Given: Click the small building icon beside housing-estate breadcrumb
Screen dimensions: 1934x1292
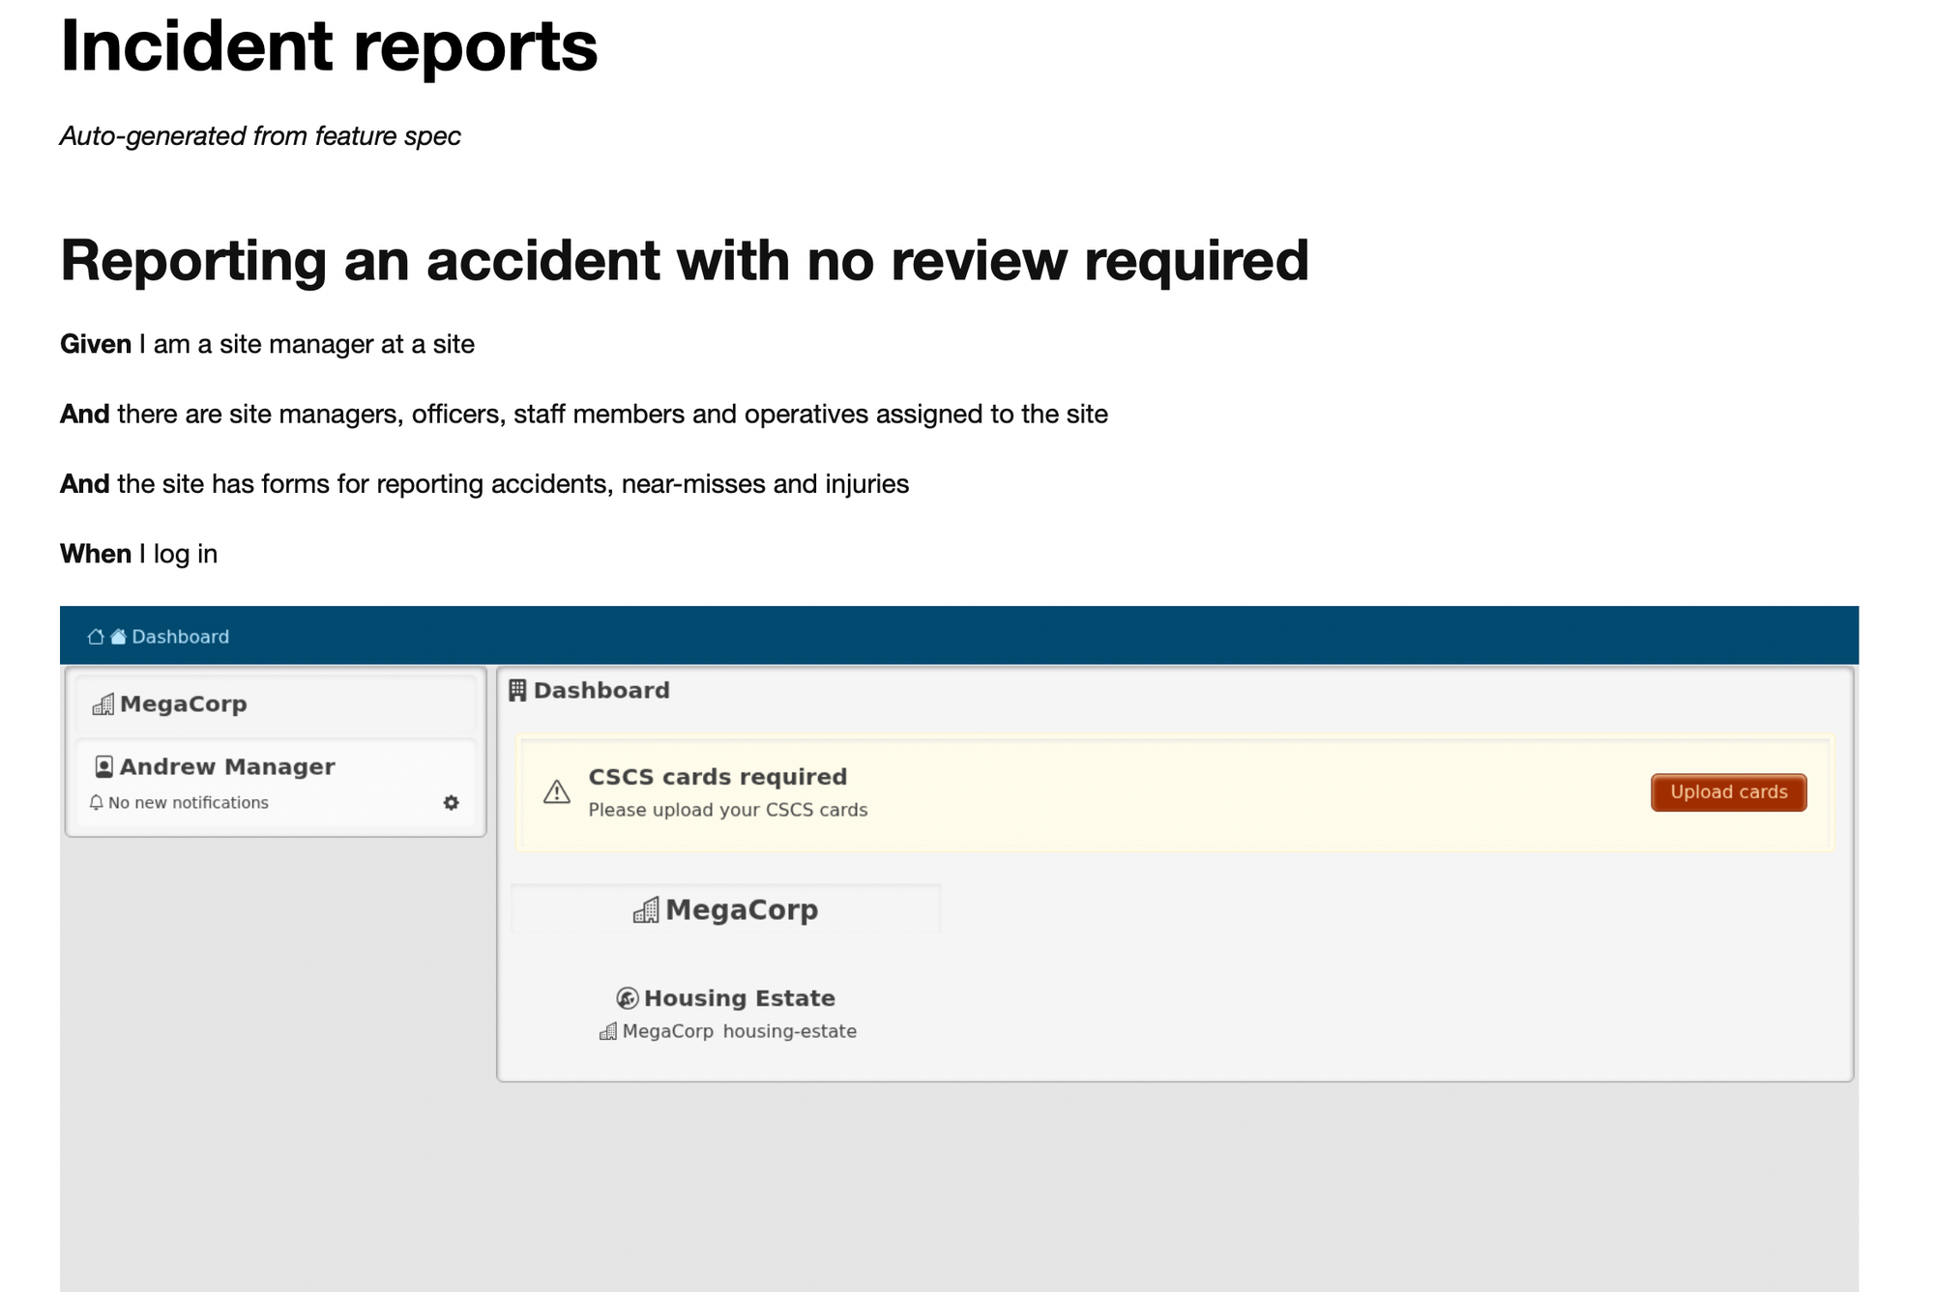Looking at the screenshot, I should coord(607,1031).
